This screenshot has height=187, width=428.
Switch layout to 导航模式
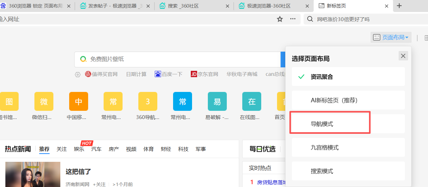coord(348,124)
